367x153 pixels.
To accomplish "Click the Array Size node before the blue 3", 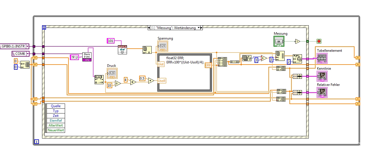I will [247, 58].
